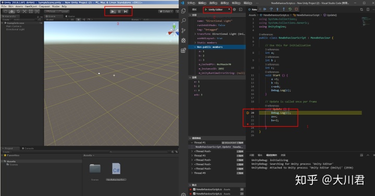The image size is (375, 196).
Task: Switch to the Unity Game tab
Action: click(x=70, y=16)
